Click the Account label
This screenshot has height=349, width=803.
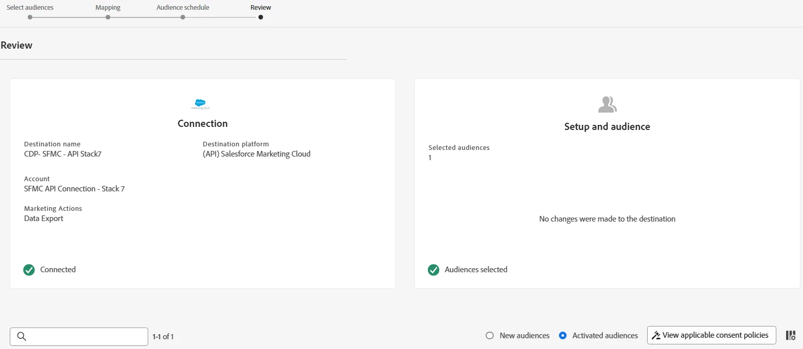[x=37, y=179]
